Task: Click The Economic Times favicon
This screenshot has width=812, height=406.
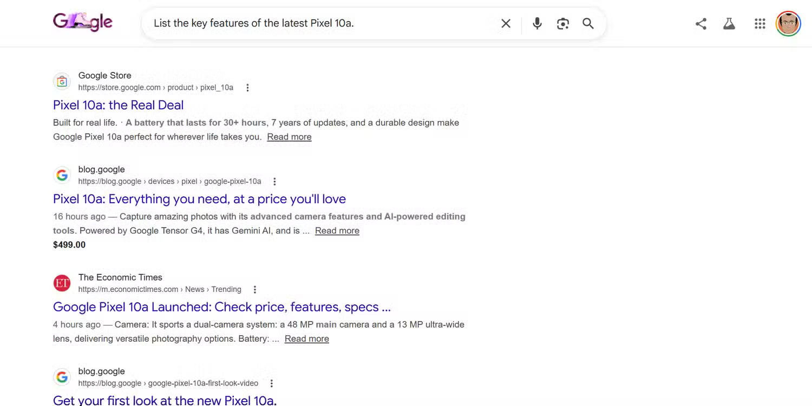Action: point(62,283)
